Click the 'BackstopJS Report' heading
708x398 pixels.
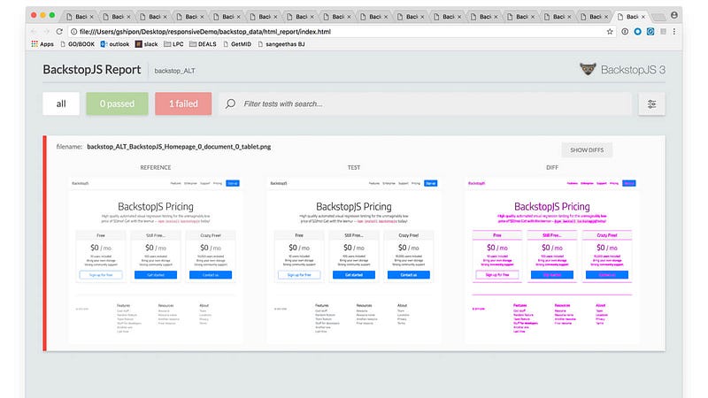92,70
